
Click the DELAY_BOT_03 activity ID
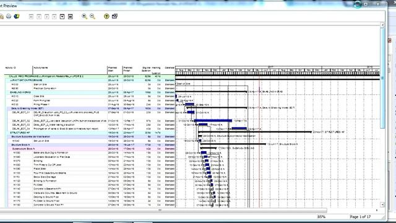point(21,125)
